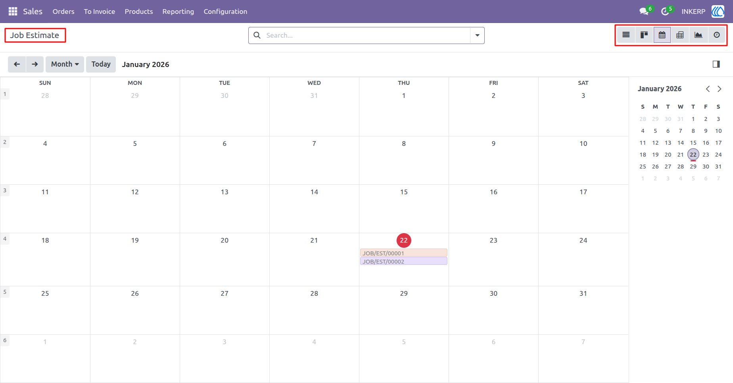Select day 9 in the main calendar

pos(493,144)
